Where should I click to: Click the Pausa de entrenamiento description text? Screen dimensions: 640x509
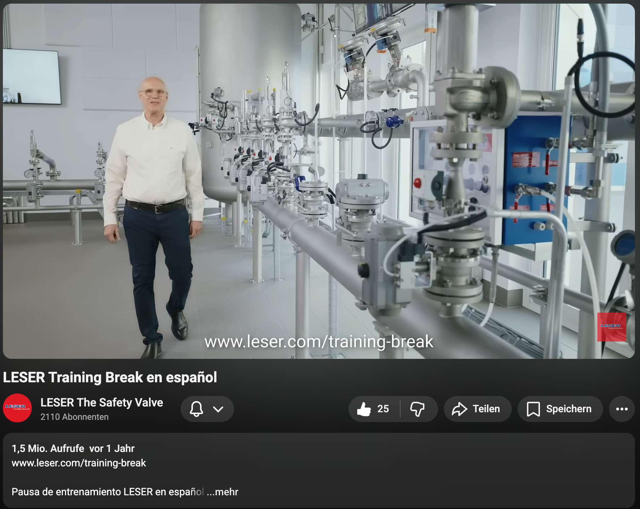(x=108, y=492)
